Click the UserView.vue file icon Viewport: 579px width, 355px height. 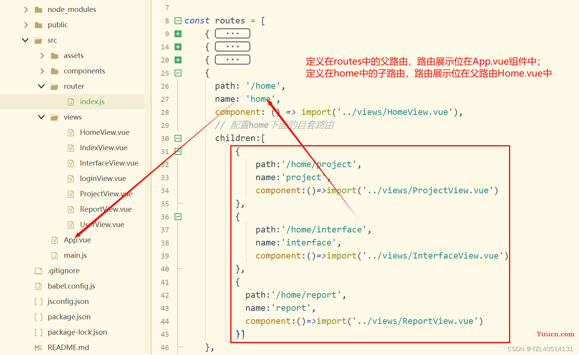point(71,225)
